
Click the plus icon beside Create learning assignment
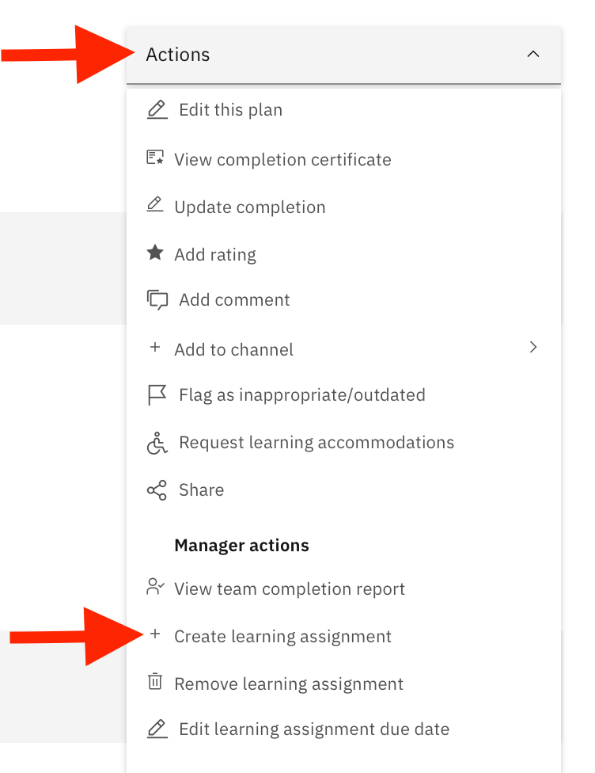point(155,634)
